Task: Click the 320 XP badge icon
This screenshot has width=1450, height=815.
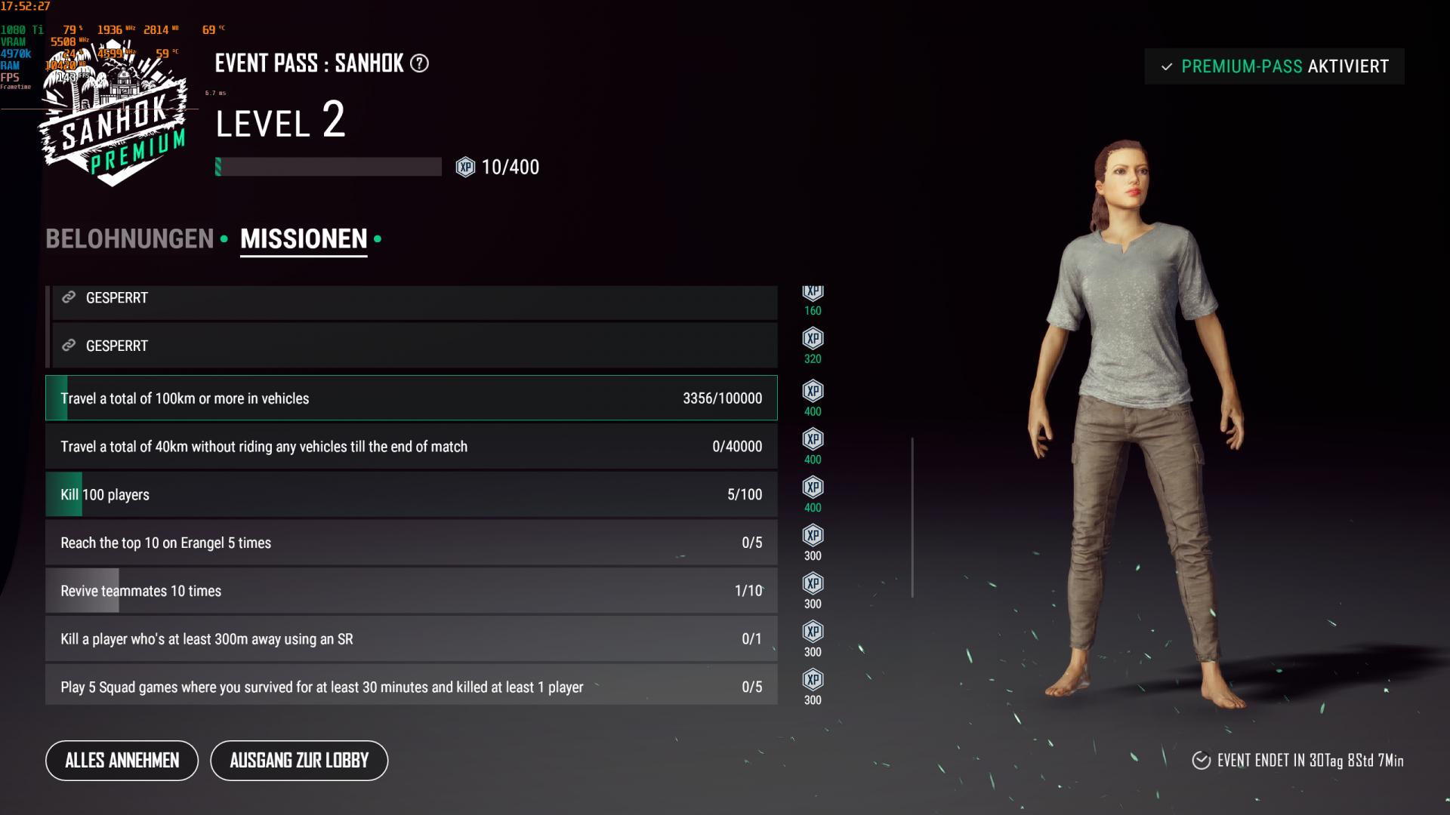Action: coord(813,338)
